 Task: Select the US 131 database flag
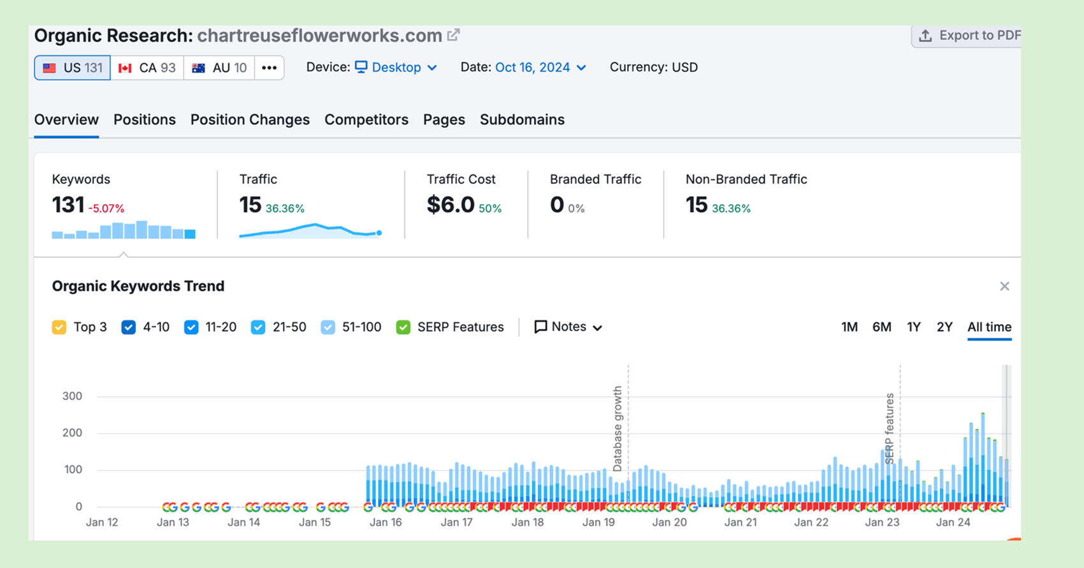click(x=73, y=67)
